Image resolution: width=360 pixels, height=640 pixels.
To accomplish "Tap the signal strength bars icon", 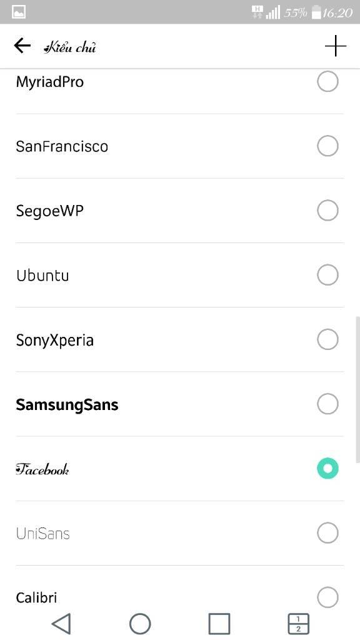I will pyautogui.click(x=272, y=12).
